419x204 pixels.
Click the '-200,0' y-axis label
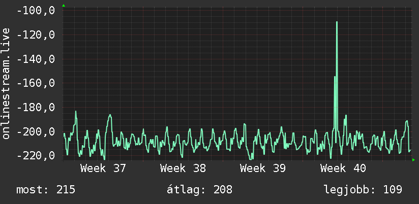(x=36, y=131)
